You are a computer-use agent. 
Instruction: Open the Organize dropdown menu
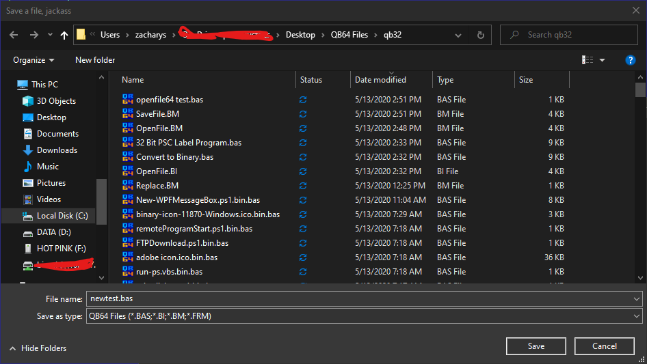(34, 60)
